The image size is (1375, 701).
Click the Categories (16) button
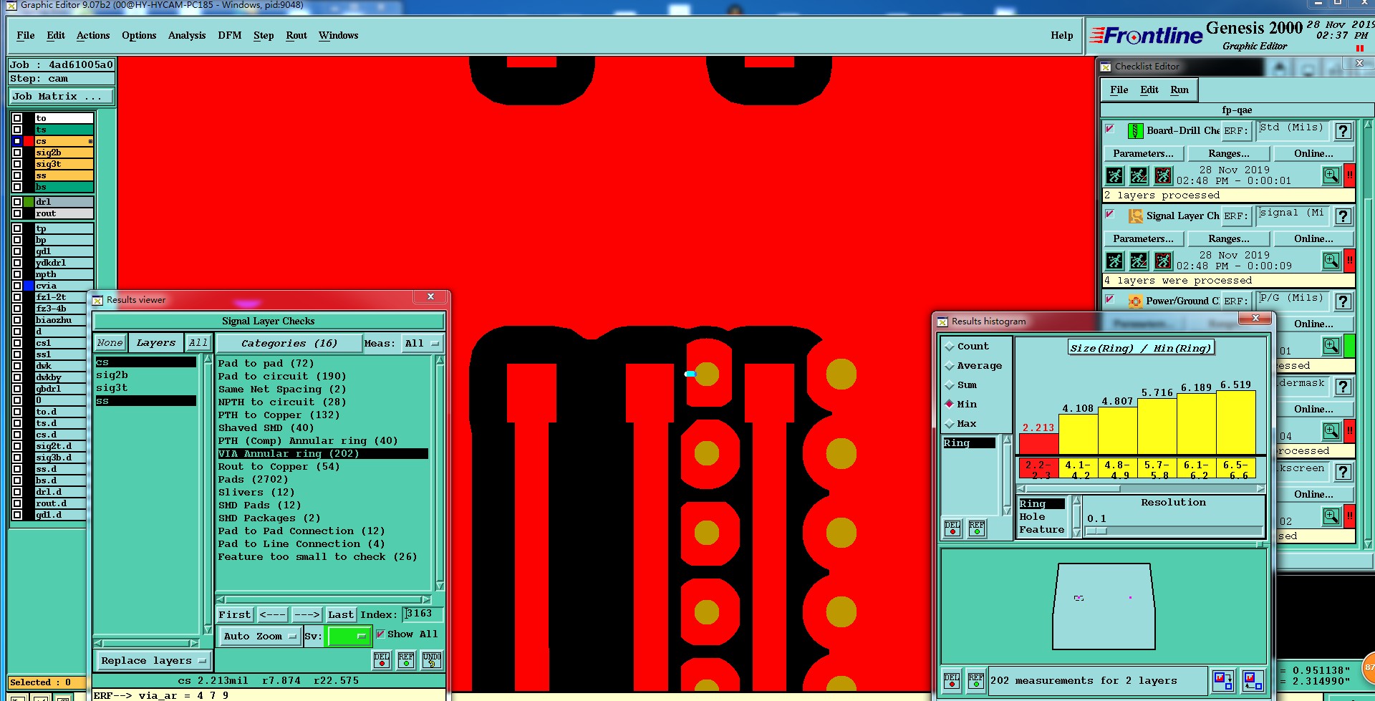tap(289, 344)
